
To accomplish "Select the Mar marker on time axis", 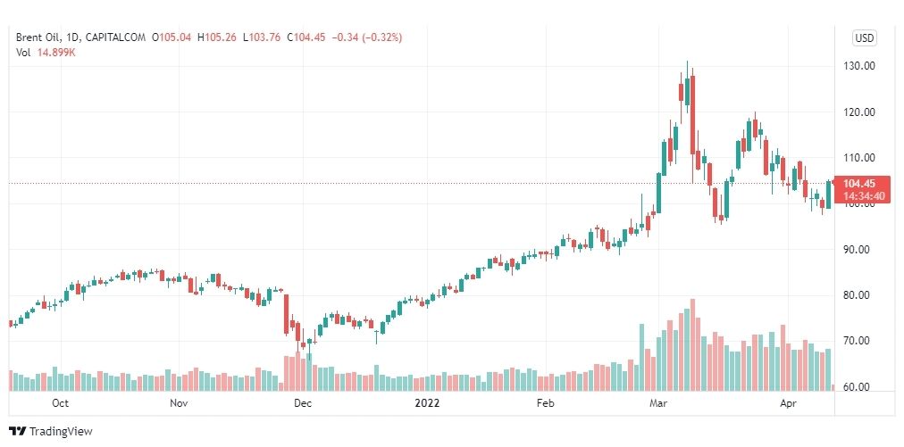I will [x=657, y=403].
